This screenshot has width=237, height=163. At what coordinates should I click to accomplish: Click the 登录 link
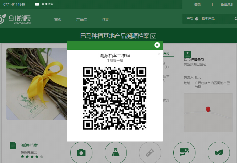(198, 5)
